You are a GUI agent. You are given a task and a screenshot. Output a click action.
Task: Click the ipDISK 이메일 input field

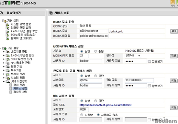[x=94, y=36]
